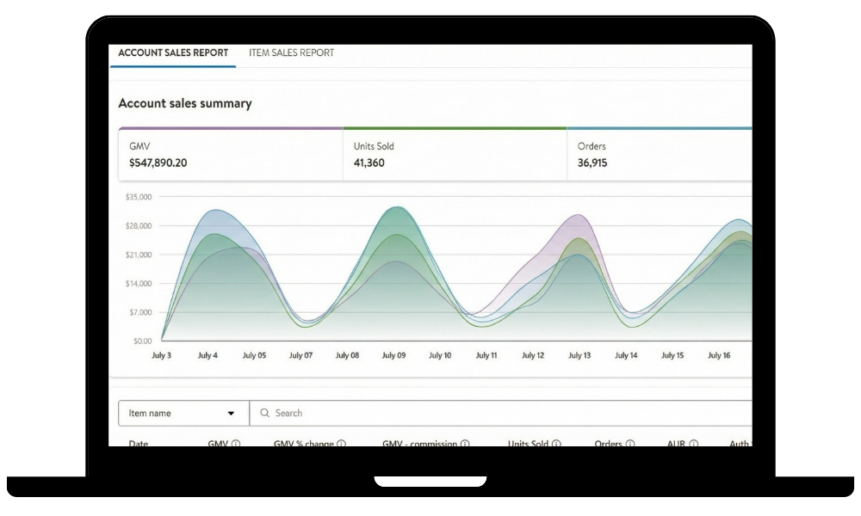
Task: Open the Item name dropdown
Action: (x=183, y=414)
